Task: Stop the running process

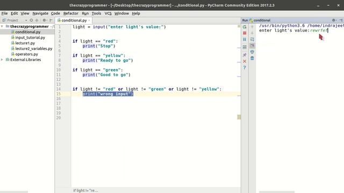Action: click(245, 33)
